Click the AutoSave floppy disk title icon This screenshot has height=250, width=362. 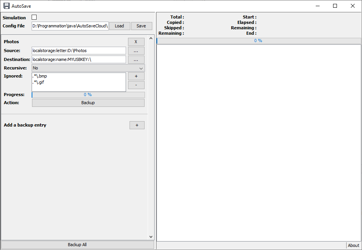pyautogui.click(x=7, y=6)
